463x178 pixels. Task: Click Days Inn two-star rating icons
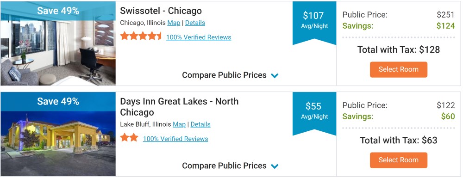tap(129, 138)
